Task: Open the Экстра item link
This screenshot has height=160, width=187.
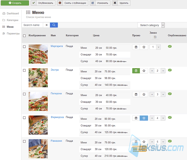Action: [x=54, y=70]
